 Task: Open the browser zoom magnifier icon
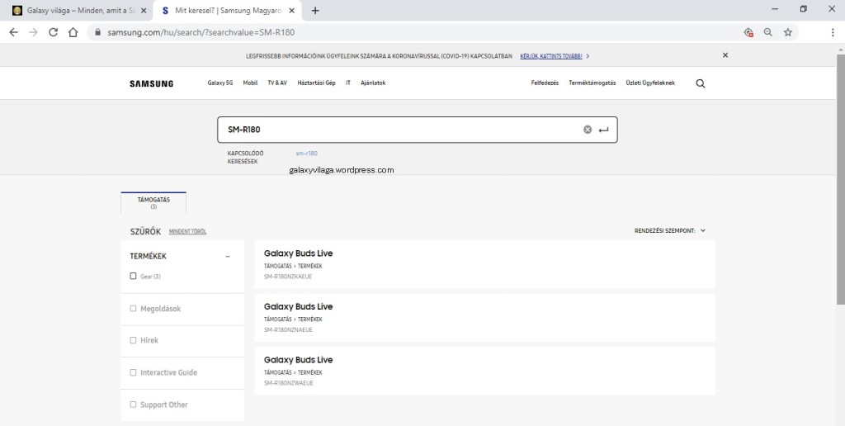tap(768, 32)
